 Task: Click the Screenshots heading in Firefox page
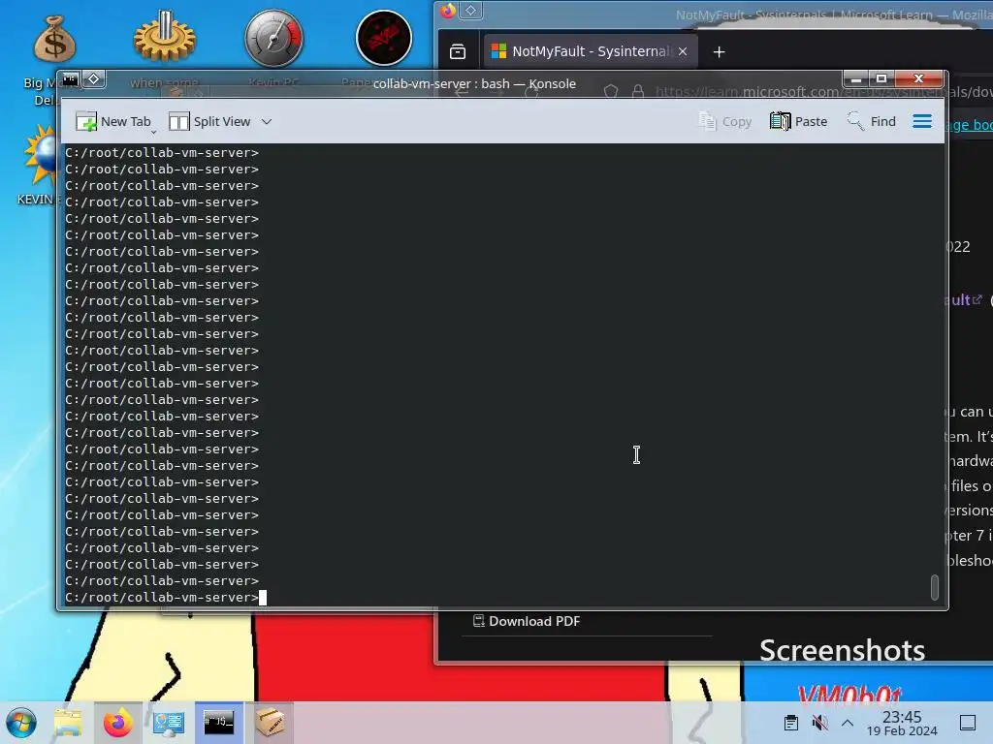[x=842, y=650]
